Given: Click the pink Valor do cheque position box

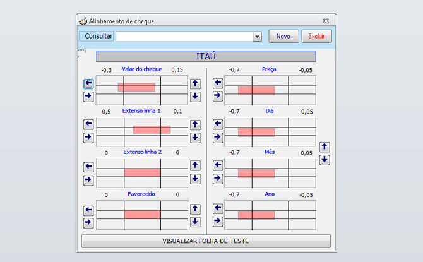Looking at the screenshot, I should click(136, 87).
